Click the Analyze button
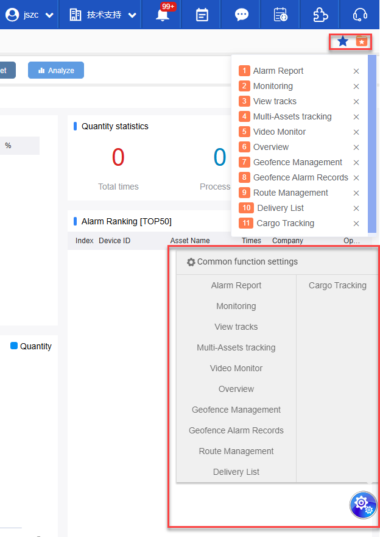 [x=56, y=70]
